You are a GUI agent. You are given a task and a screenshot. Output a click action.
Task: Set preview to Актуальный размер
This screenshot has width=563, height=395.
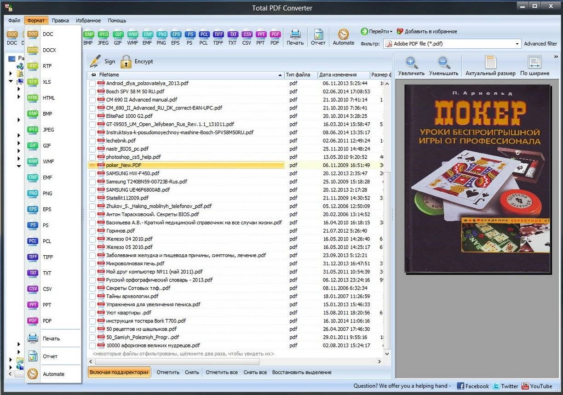tap(490, 66)
